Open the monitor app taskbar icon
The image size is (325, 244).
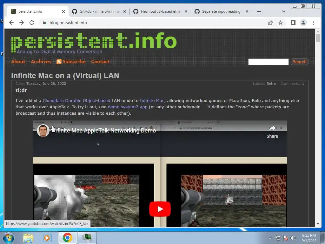(87, 238)
